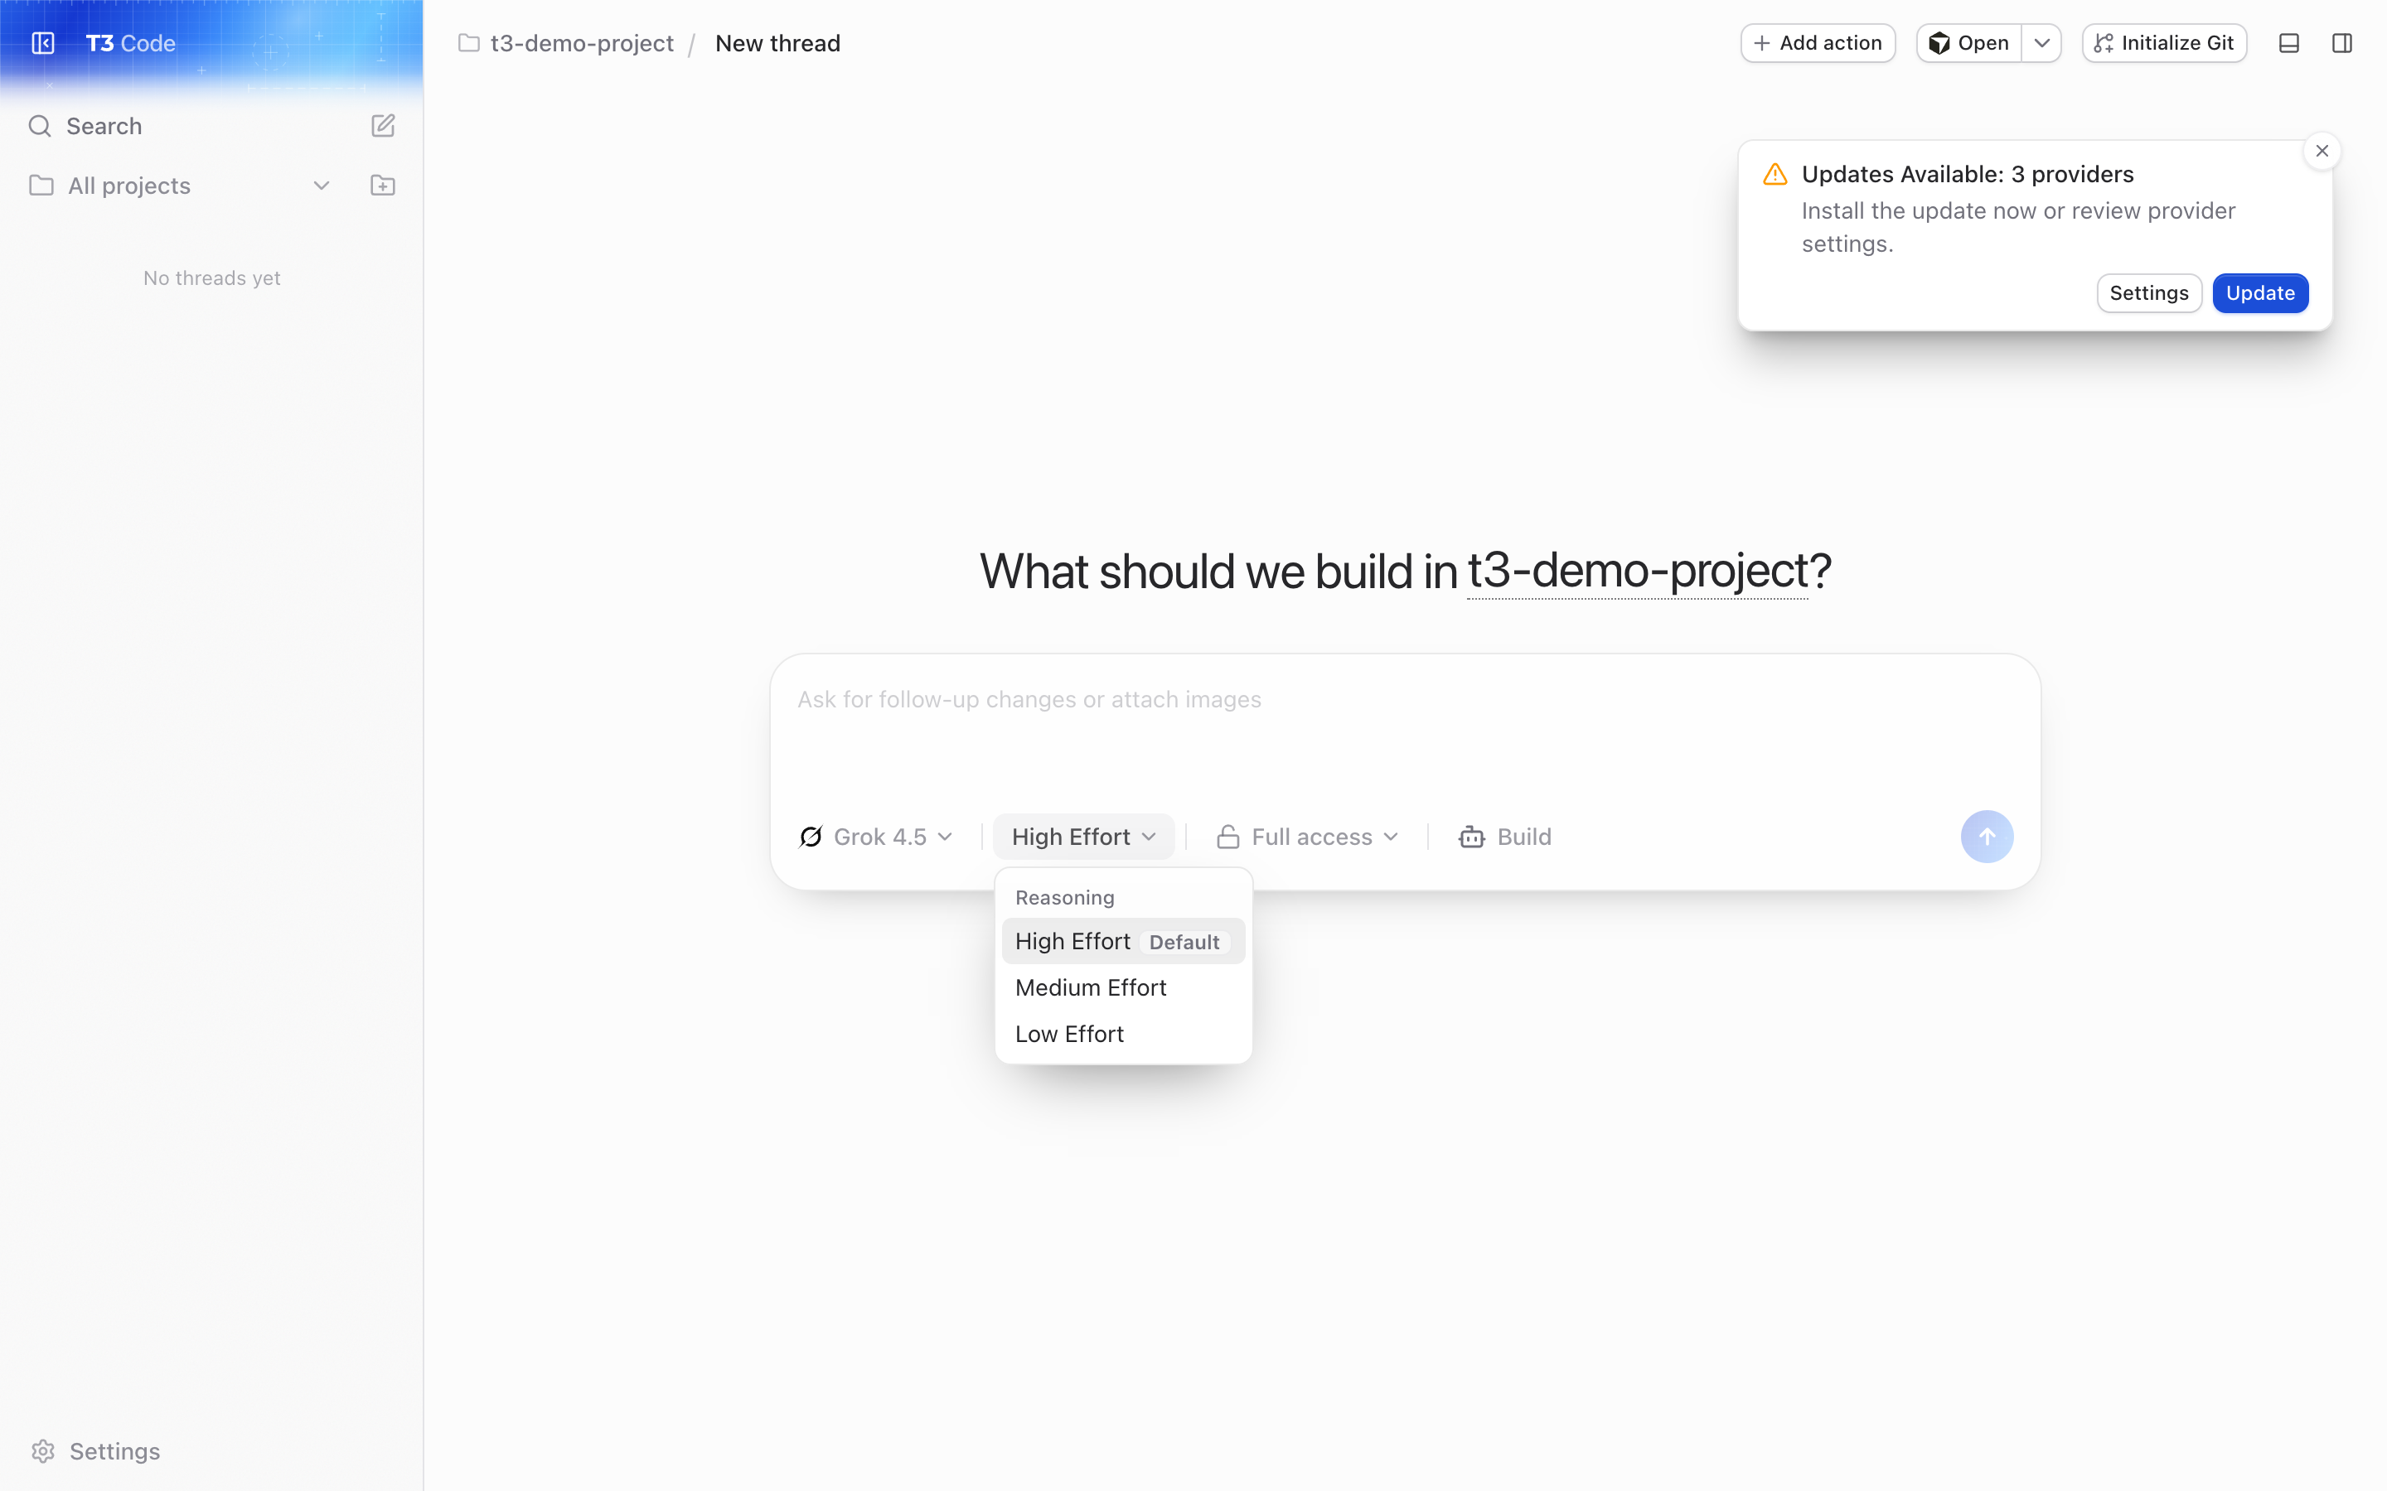This screenshot has height=1491, width=2387.
Task: Click the unlocked padlock icon
Action: click(1228, 837)
